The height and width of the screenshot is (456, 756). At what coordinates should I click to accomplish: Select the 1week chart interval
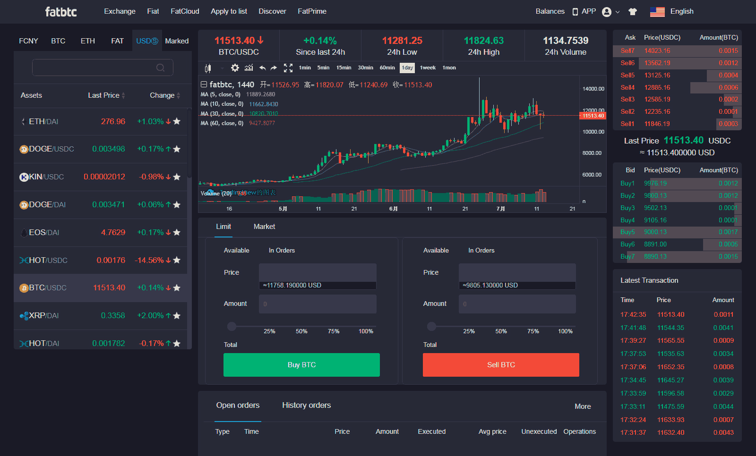[428, 68]
